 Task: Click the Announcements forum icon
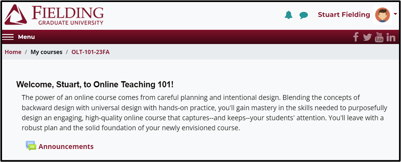31,146
